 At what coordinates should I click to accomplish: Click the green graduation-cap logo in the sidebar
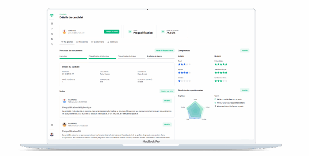click(51, 15)
